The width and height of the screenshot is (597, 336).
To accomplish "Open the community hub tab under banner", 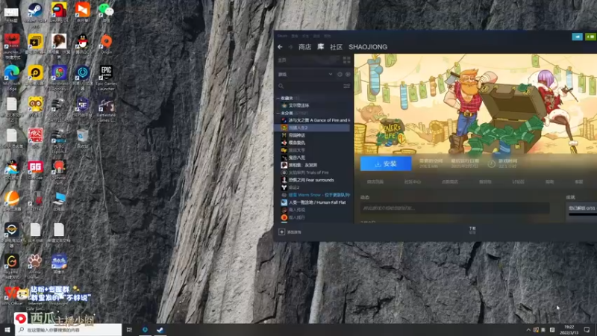I will 413,181.
